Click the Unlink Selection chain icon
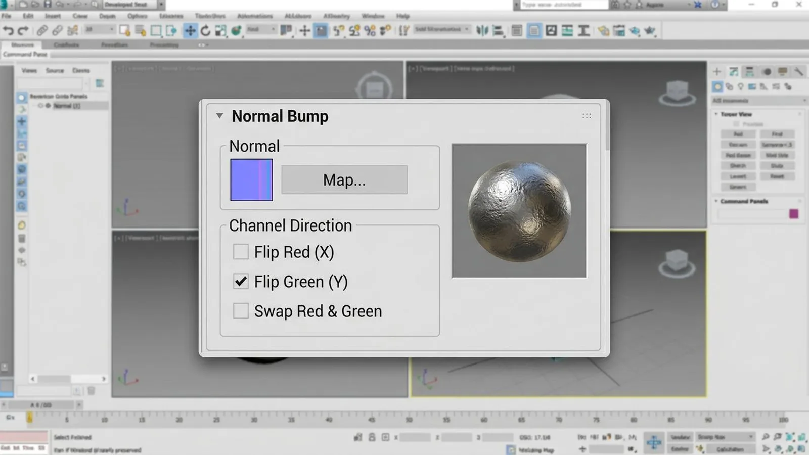Viewport: 809px width, 455px height. [x=57, y=31]
